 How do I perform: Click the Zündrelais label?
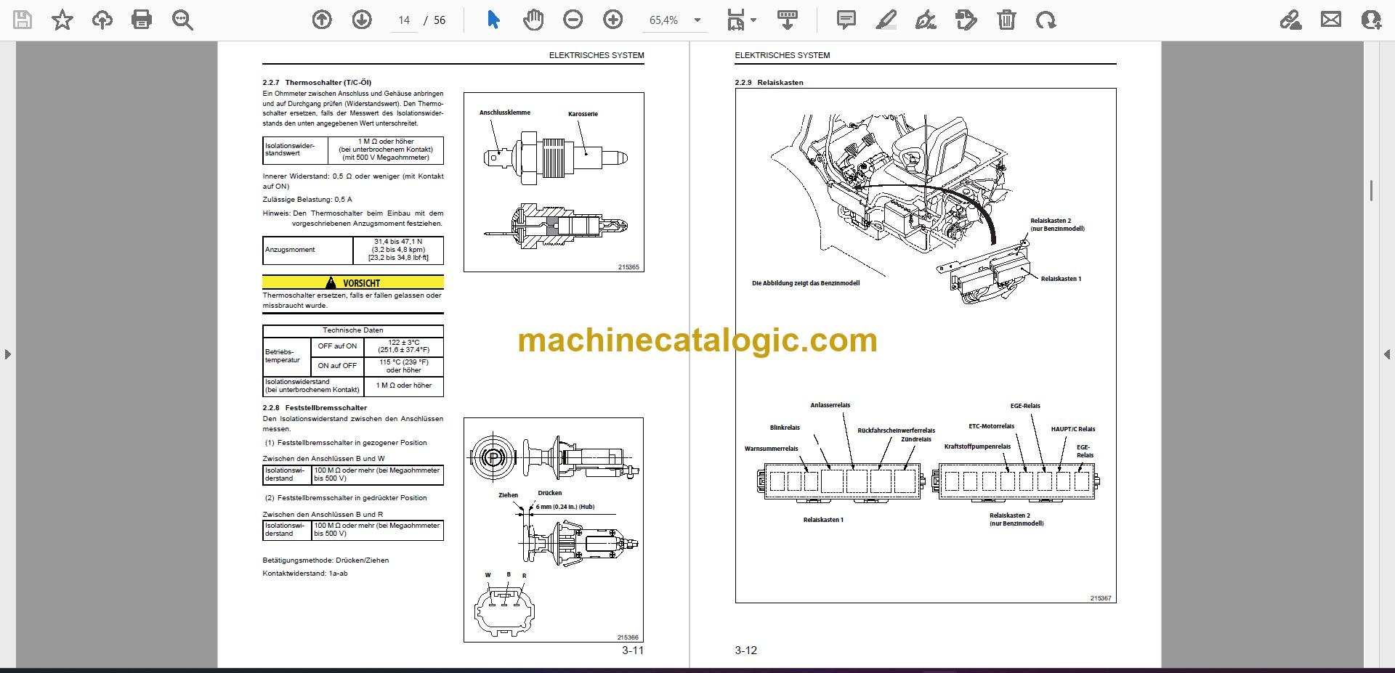point(915,439)
